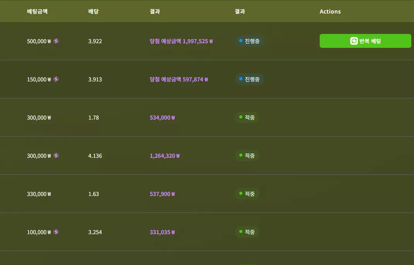
Task: Select the Actions column header
Action: [330, 11]
